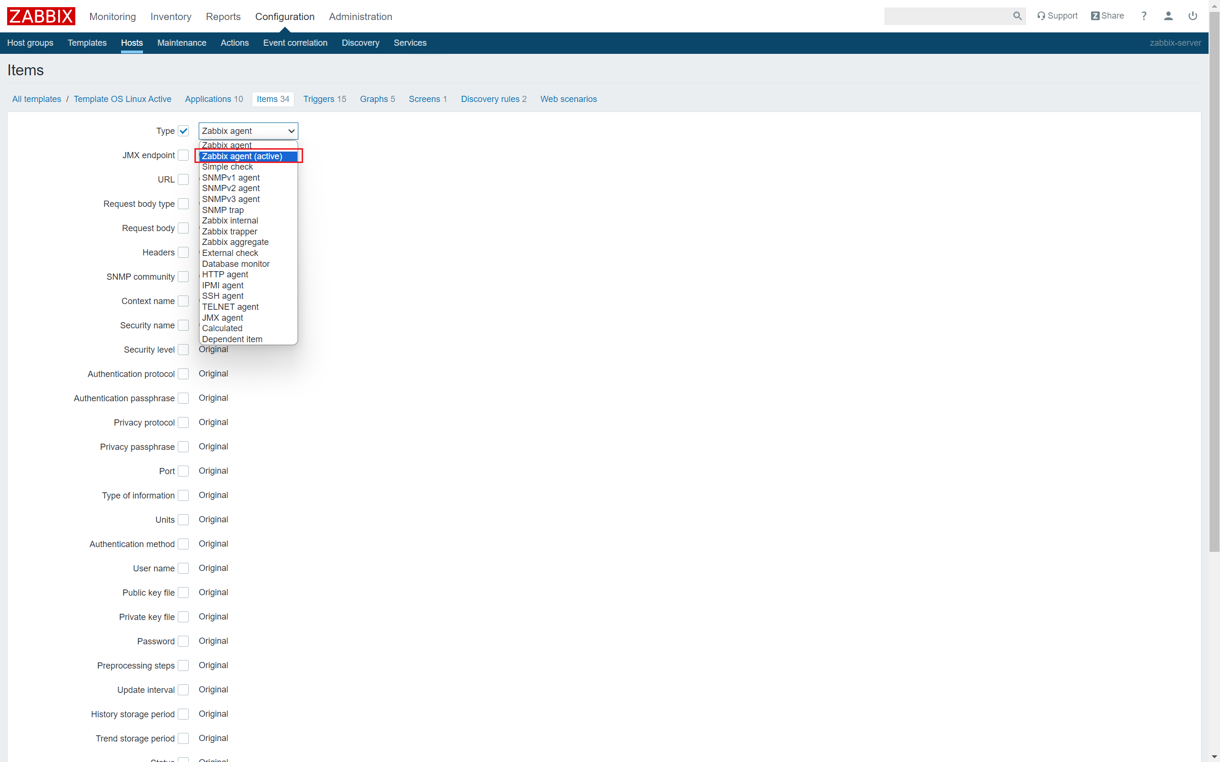Check the Units checkbox
The height and width of the screenshot is (762, 1220).
pyautogui.click(x=183, y=519)
